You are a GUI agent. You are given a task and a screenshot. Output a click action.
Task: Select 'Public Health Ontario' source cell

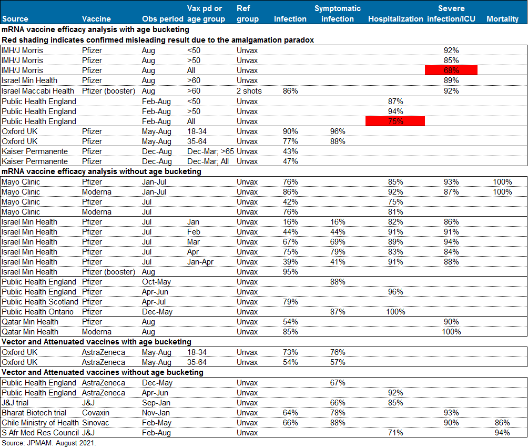(37, 312)
